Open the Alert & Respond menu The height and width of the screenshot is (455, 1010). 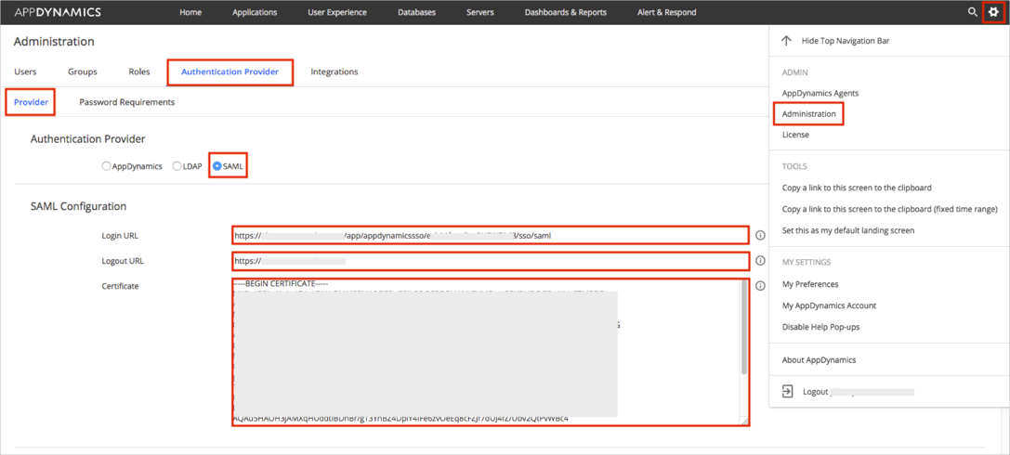click(666, 12)
